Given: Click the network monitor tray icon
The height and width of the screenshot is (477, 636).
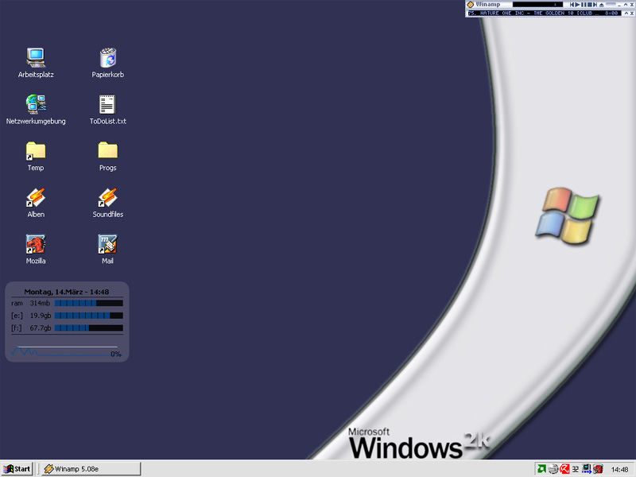Looking at the screenshot, I should 587,469.
